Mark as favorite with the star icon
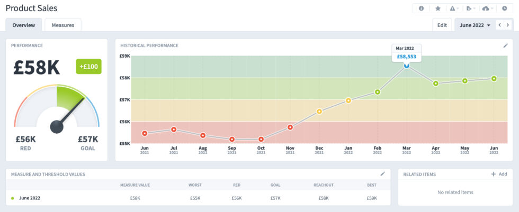The image size is (519, 212). [438, 8]
